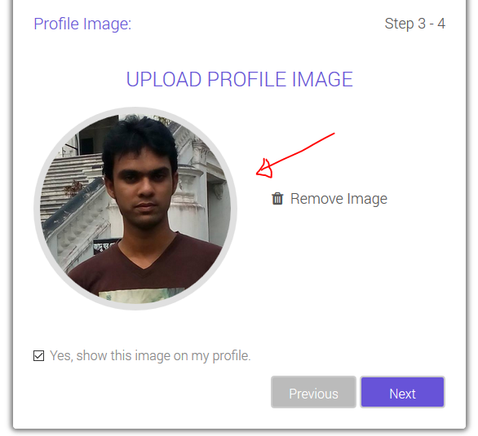This screenshot has width=478, height=436.
Task: Uncheck the show image on profile checkbox
Action: tap(38, 355)
